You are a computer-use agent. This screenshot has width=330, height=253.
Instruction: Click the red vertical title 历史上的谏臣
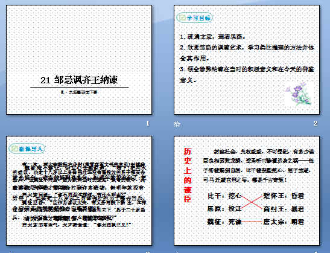click(x=187, y=175)
